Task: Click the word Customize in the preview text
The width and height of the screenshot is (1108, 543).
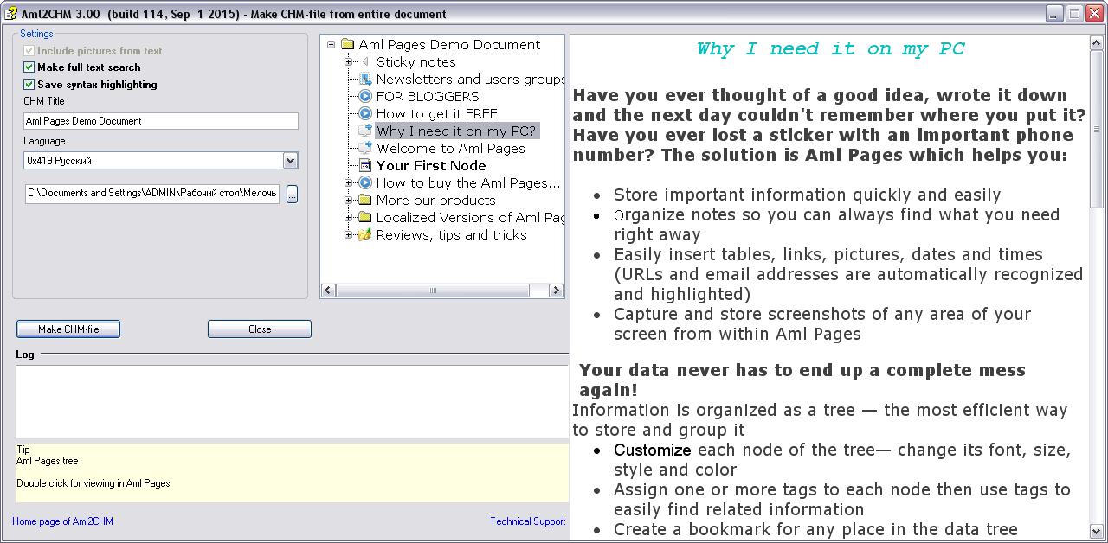Action: pos(653,450)
